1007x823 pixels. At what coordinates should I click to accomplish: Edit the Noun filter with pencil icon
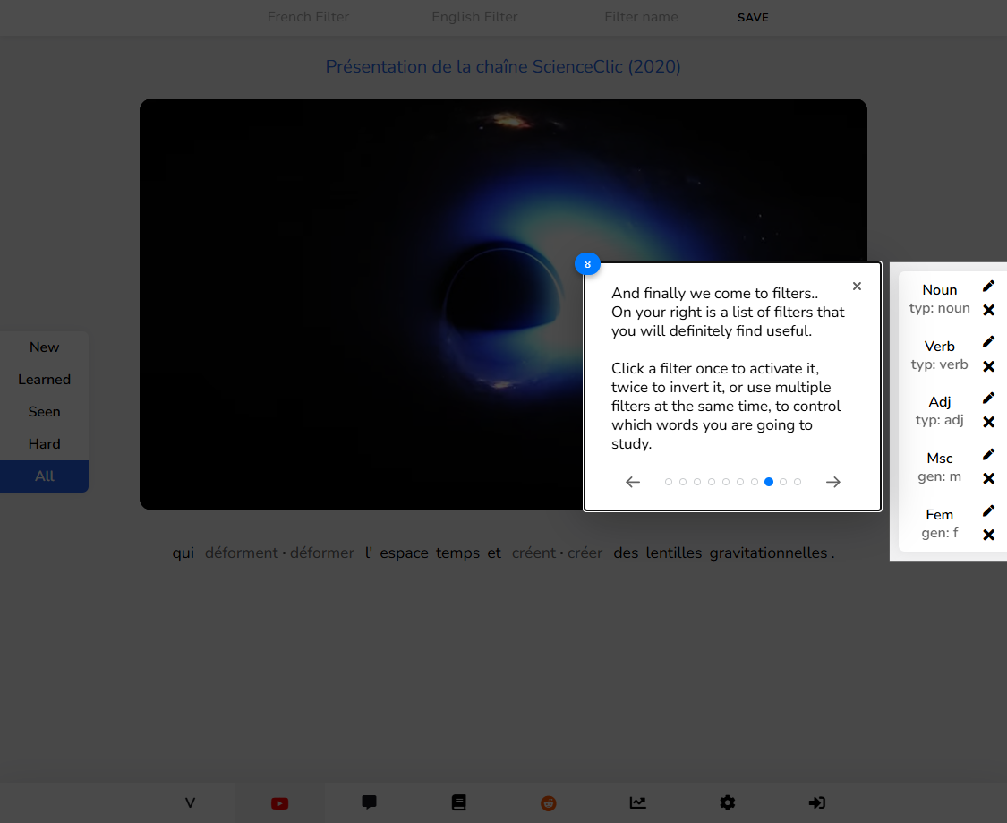(988, 286)
